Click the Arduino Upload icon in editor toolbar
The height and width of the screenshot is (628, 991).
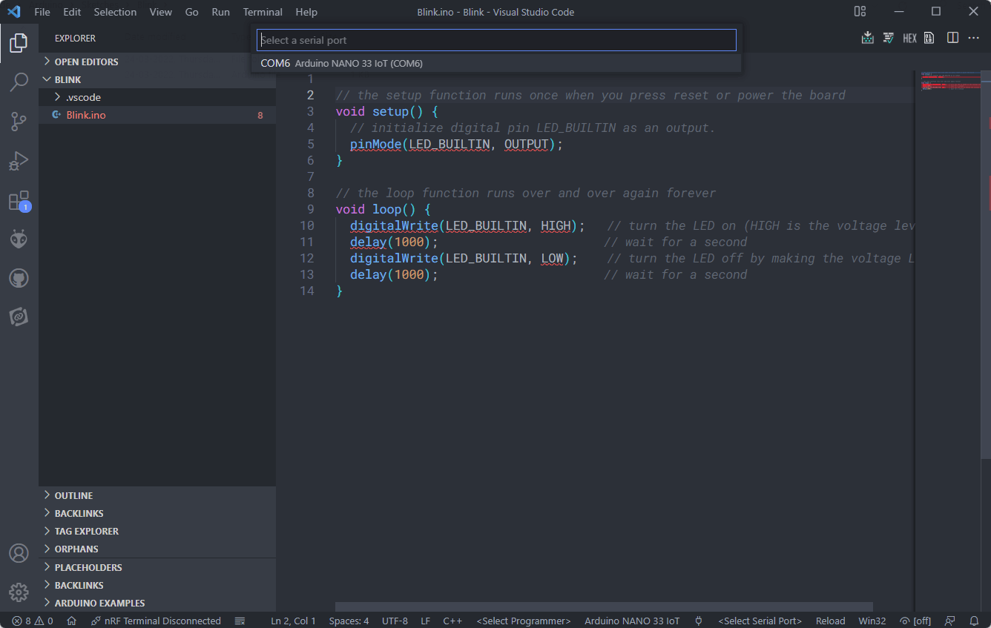[x=867, y=38]
